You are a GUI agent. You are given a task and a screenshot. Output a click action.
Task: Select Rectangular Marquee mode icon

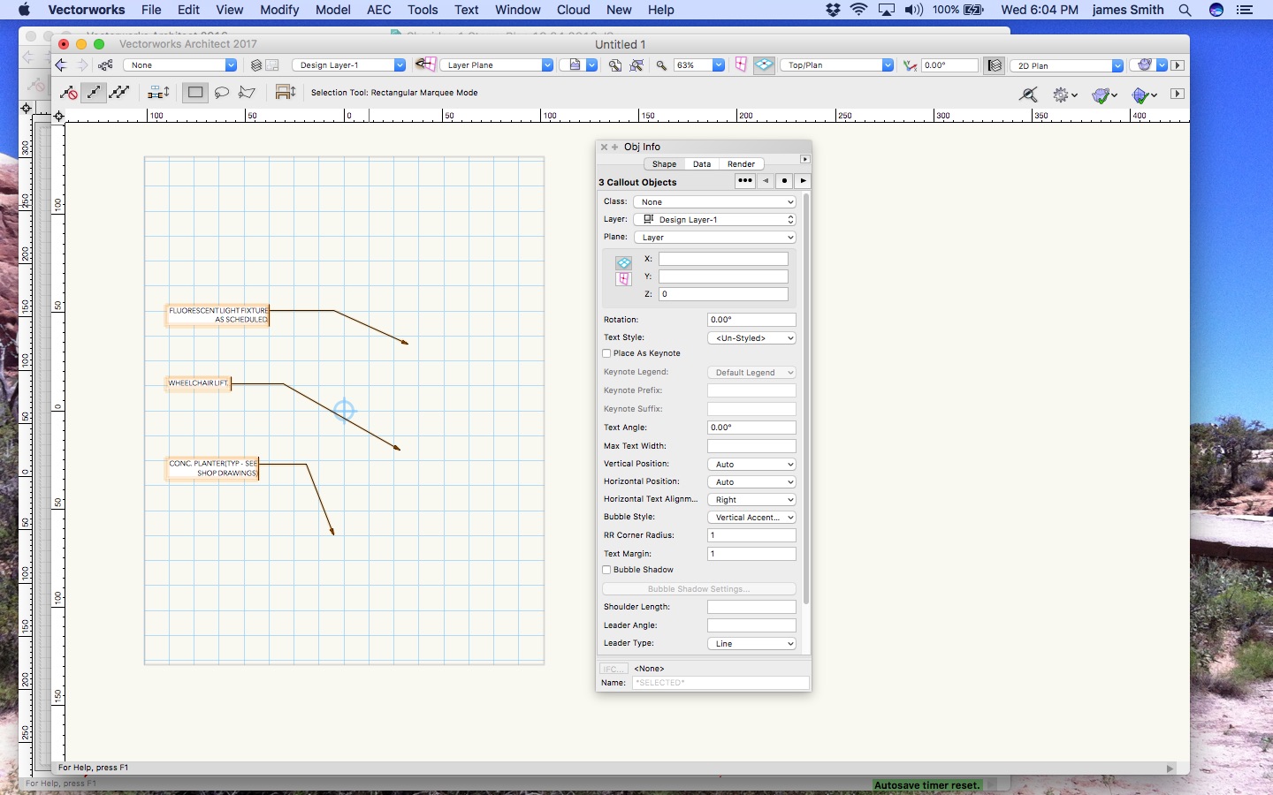point(195,93)
